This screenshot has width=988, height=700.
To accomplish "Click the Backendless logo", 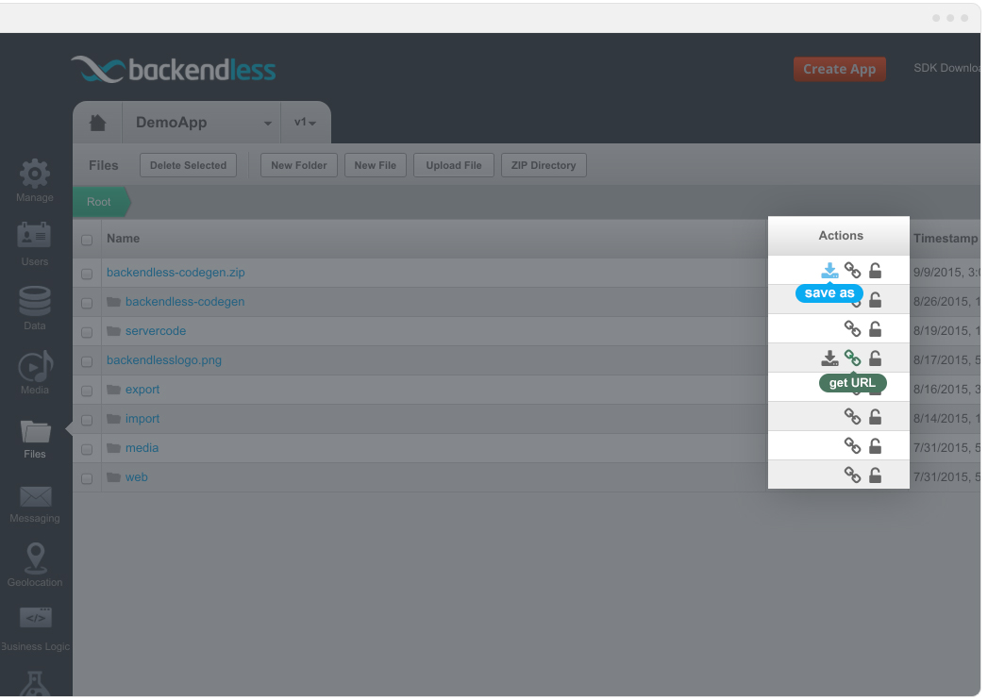I will (174, 69).
